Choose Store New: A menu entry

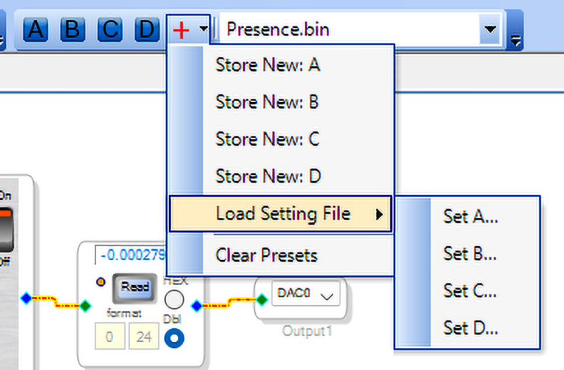267,64
